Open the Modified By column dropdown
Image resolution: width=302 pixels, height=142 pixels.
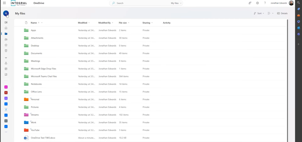(112, 23)
